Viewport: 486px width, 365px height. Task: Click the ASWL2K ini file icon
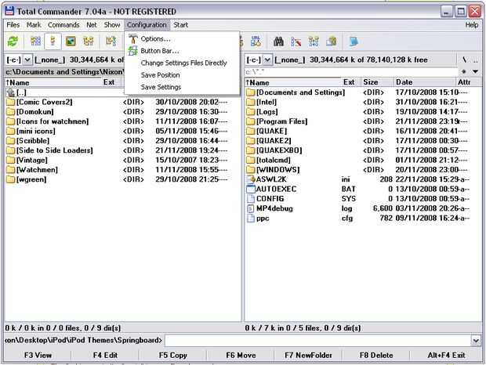(x=250, y=179)
